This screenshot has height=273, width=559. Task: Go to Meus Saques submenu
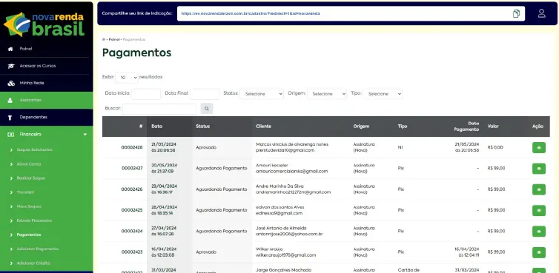click(x=29, y=206)
